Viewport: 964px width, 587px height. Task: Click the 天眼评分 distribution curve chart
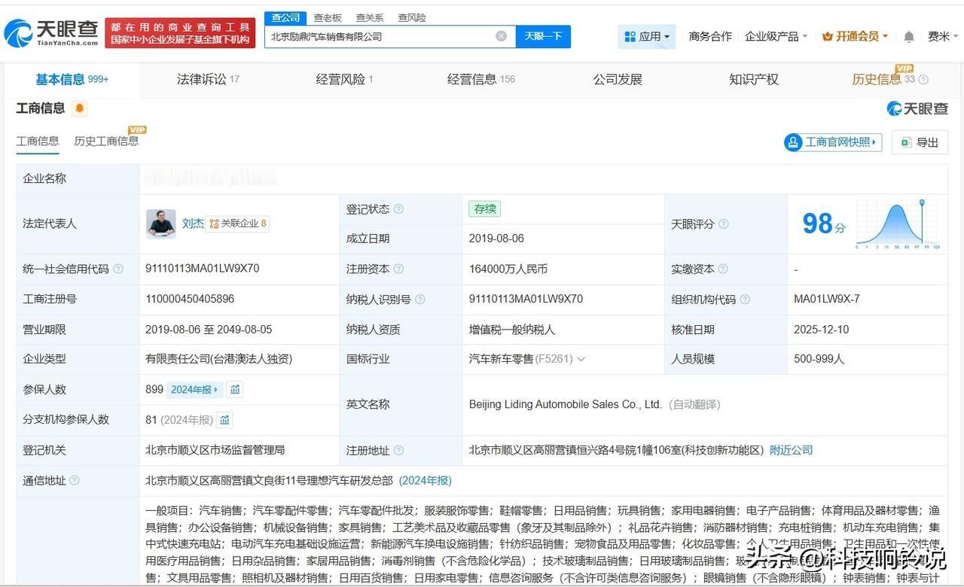pos(897,224)
